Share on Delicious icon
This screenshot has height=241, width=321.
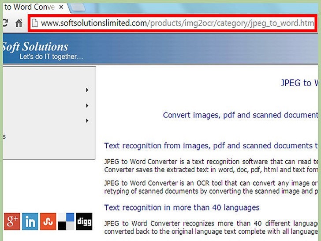pos(66,221)
